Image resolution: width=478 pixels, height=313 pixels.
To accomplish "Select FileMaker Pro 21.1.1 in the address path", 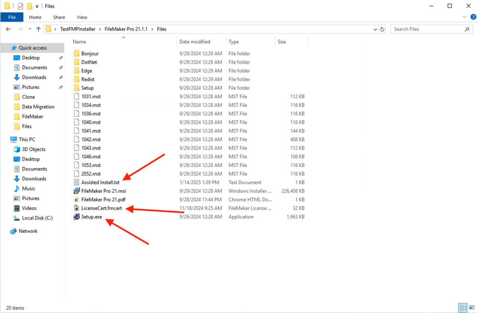I will tap(126, 29).
